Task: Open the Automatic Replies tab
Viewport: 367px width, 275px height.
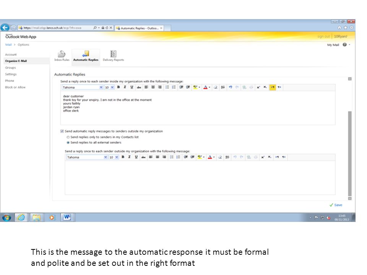Action: point(86,56)
